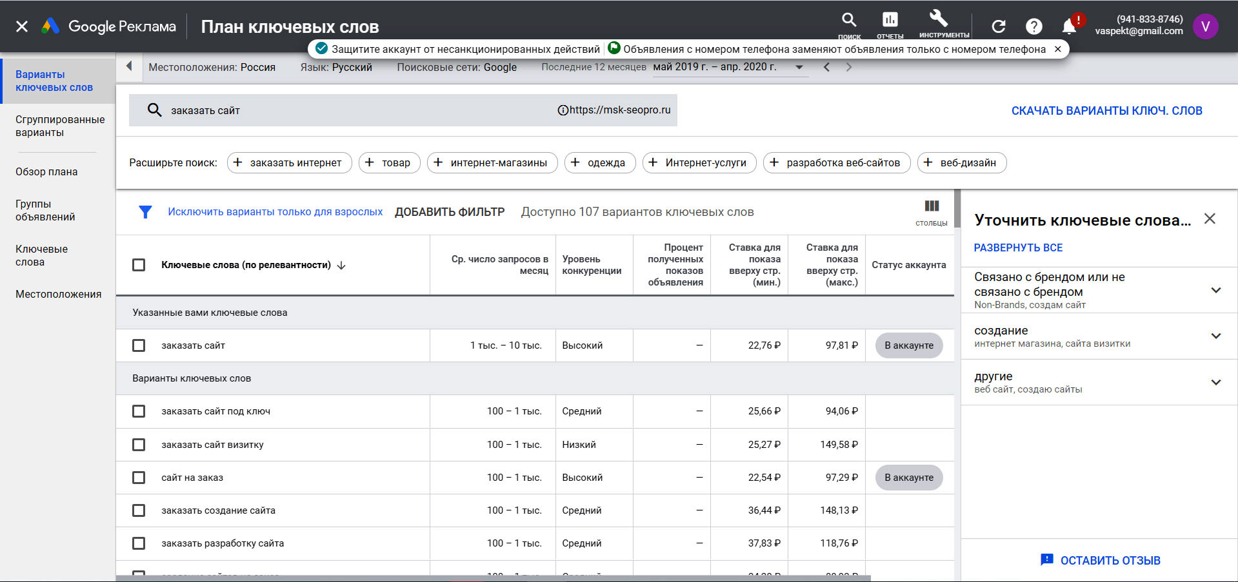Image resolution: width=1238 pixels, height=582 pixels.
Task: Click 'СКАЧАТЬ ВАРИАНТЫ КЛЮЧ. СЛОВ' link
Action: (1106, 111)
